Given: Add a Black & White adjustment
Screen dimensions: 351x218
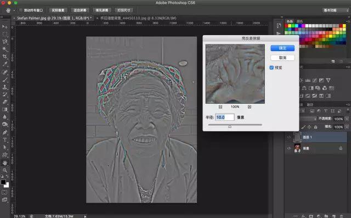Looking at the screenshot, I should click(x=311, y=88).
